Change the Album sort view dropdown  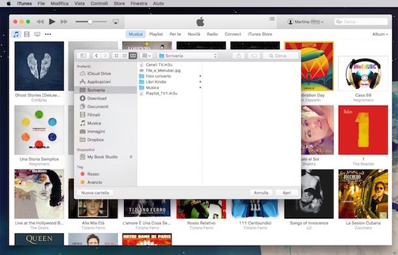point(380,34)
